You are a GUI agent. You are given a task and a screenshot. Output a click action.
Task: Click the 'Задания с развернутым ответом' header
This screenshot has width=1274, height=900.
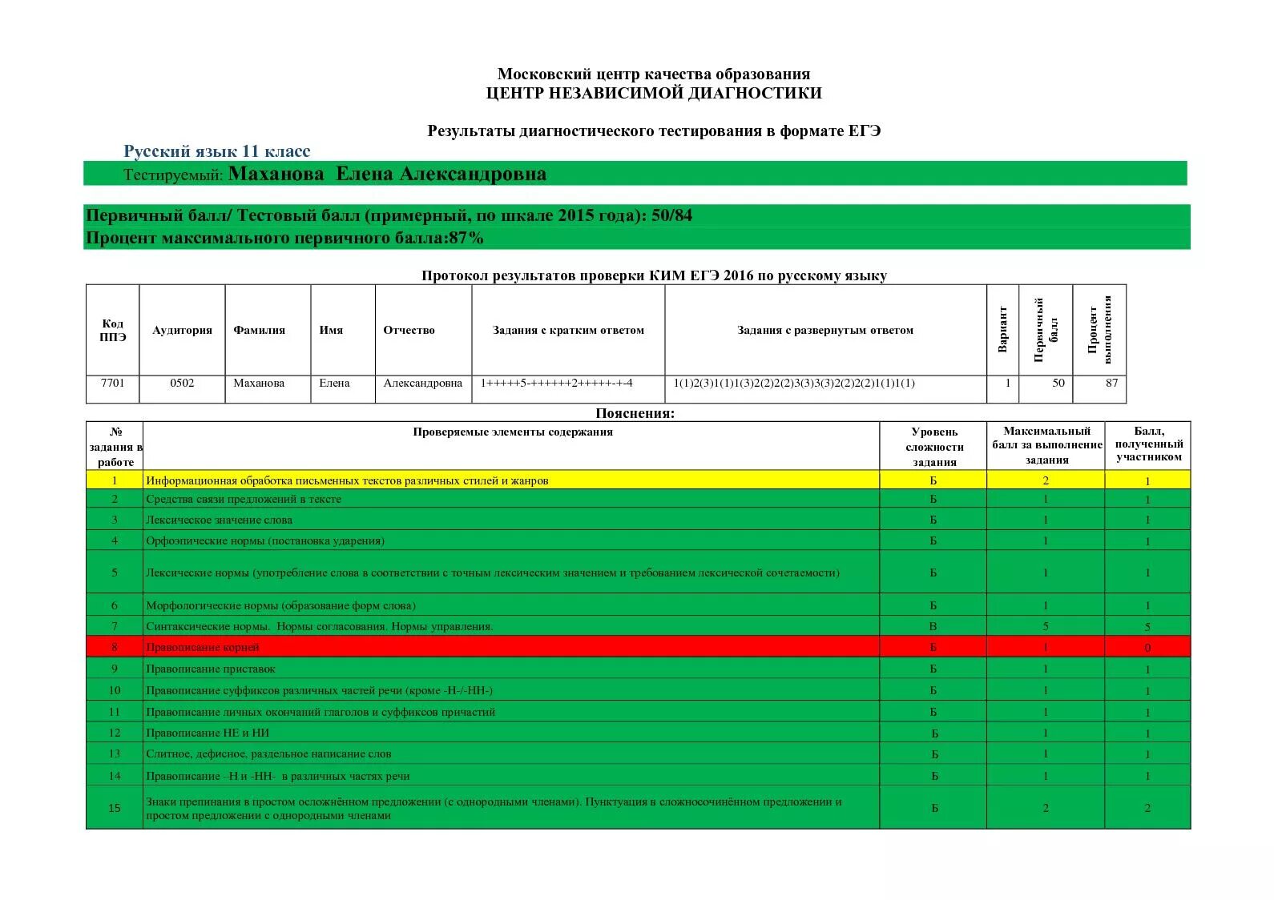(825, 330)
